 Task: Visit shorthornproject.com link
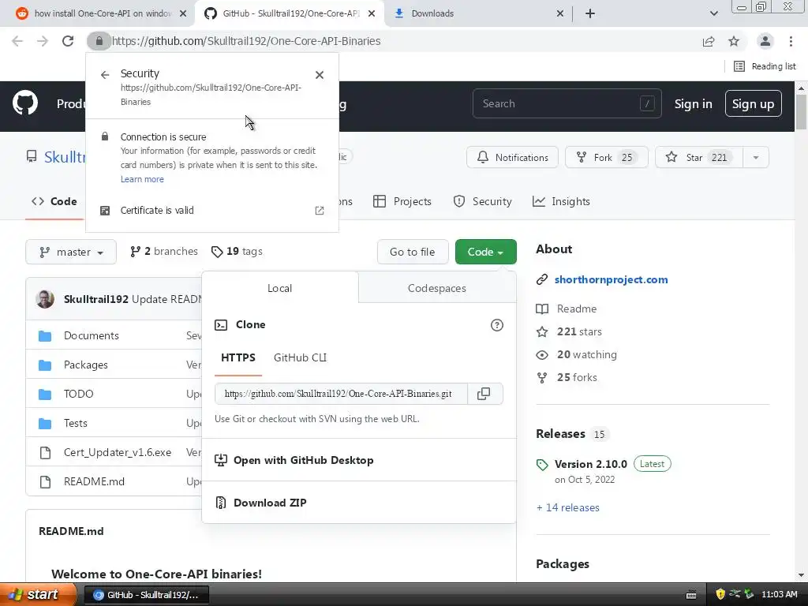click(x=612, y=280)
